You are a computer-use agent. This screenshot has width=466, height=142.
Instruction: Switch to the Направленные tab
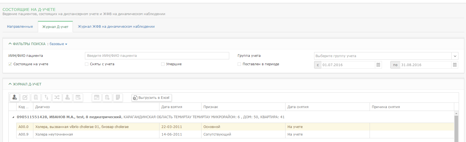pos(20,27)
